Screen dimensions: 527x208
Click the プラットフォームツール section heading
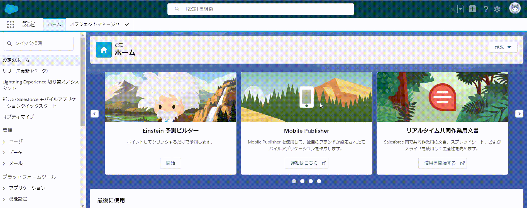pyautogui.click(x=29, y=177)
